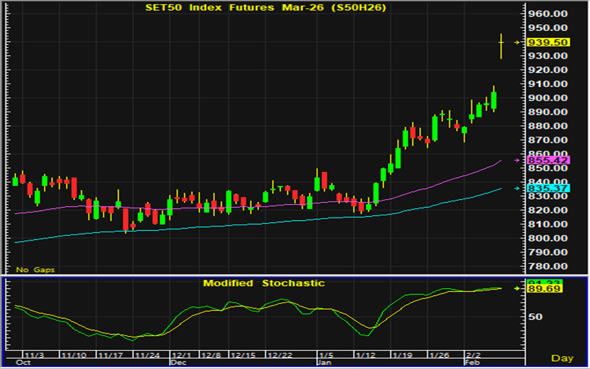Click the latest yellow price bar
This screenshot has height=369, width=590.
[x=501, y=44]
